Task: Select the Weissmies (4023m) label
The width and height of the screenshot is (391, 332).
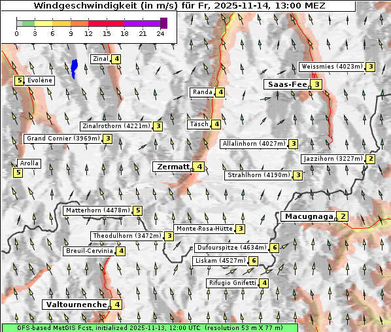Action: click(332, 67)
